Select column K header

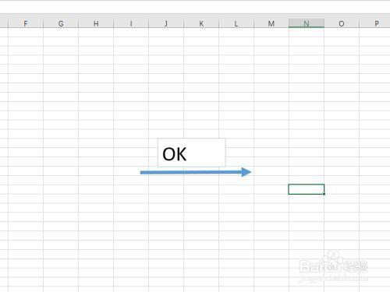[x=201, y=23]
